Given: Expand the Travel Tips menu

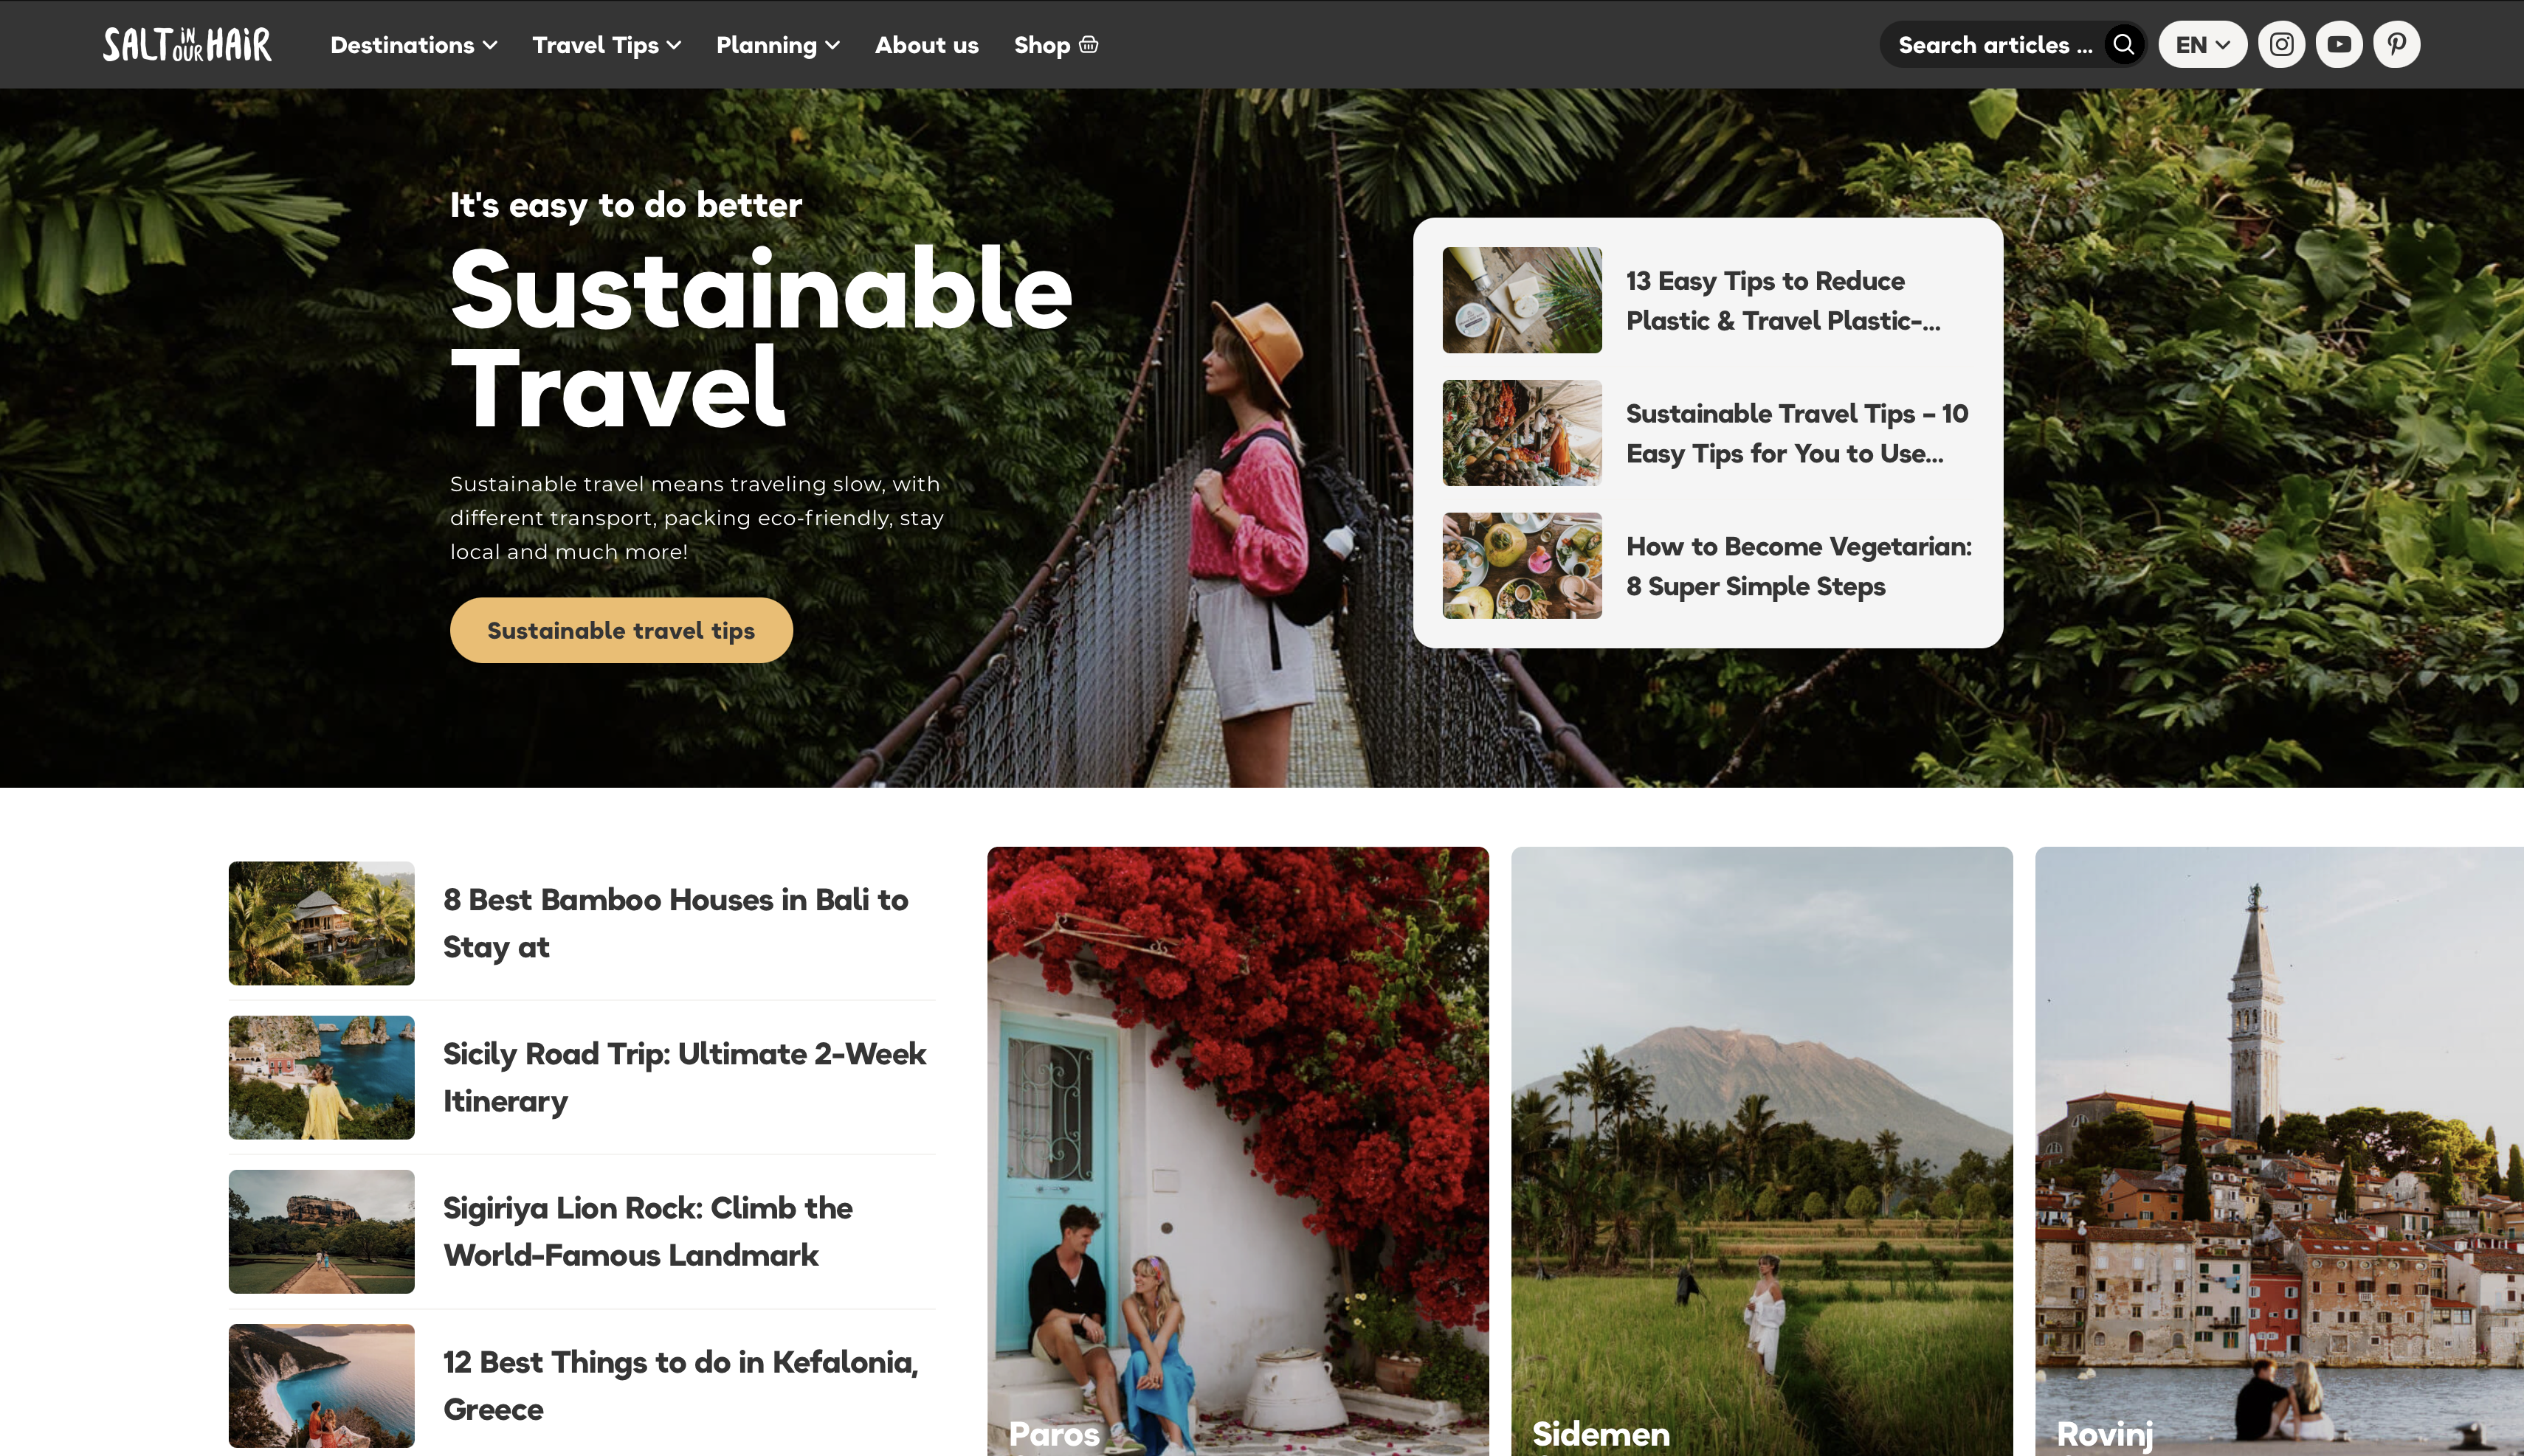Looking at the screenshot, I should [606, 45].
